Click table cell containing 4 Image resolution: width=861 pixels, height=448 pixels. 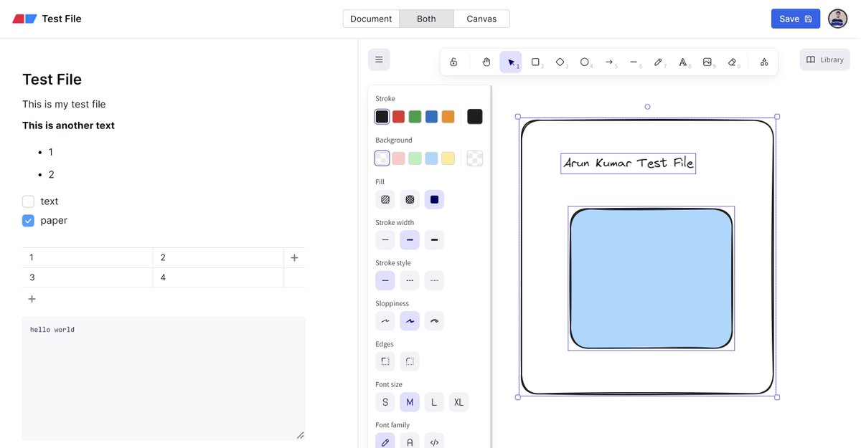(218, 277)
